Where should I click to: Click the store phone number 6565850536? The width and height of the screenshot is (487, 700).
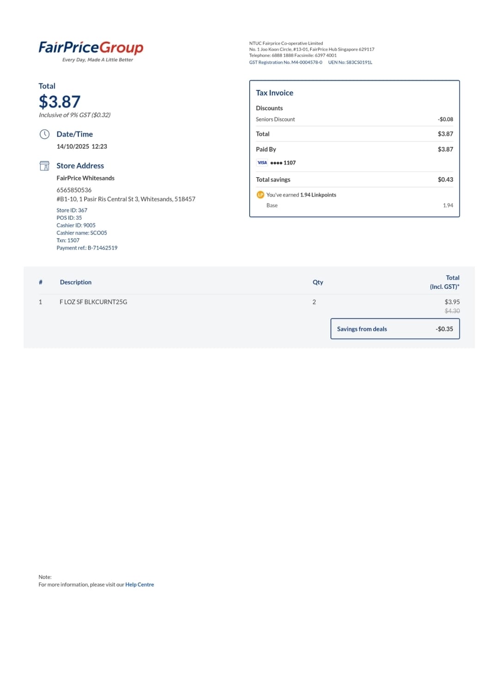74,190
